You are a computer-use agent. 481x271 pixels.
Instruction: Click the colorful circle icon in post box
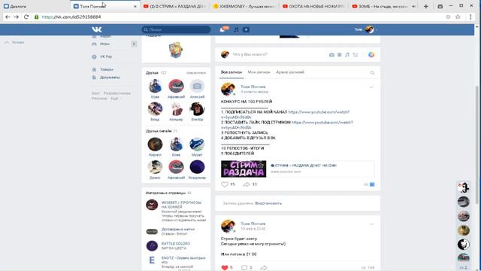(x=371, y=55)
